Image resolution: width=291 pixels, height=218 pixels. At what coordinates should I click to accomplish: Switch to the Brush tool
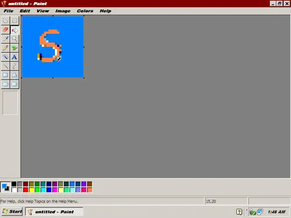pos(15,48)
